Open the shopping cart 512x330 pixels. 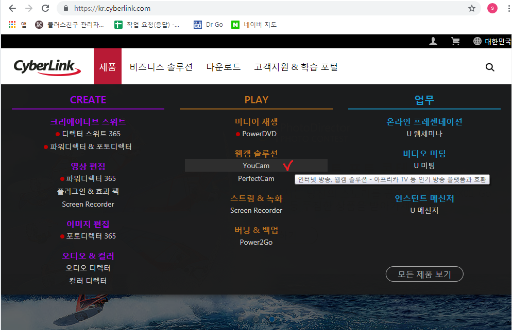point(455,41)
